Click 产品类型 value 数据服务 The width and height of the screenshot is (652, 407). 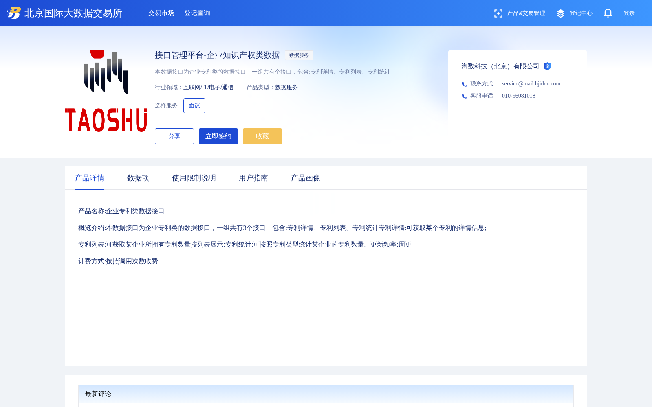pyautogui.click(x=286, y=88)
